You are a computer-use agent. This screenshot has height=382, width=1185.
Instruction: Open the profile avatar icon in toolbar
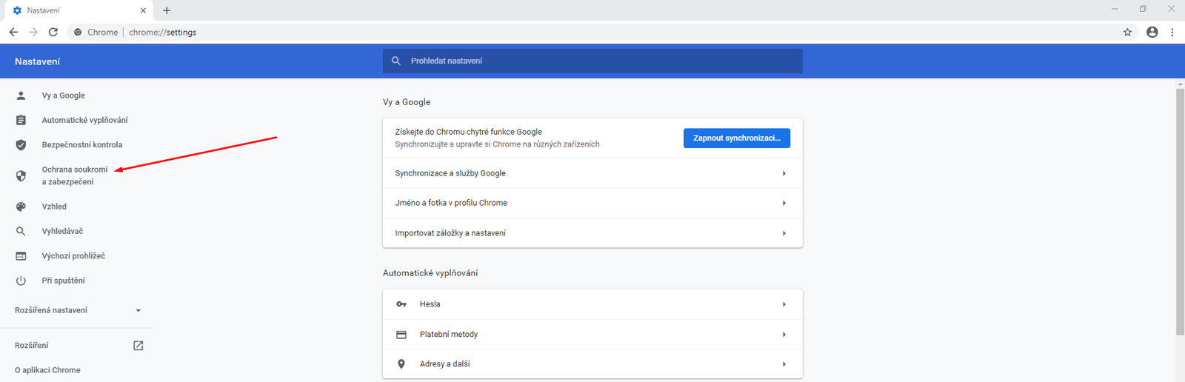click(1152, 32)
